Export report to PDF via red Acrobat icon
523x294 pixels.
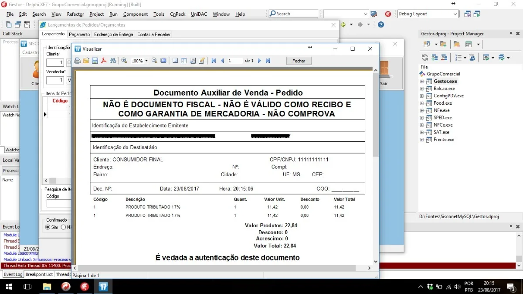(104, 61)
